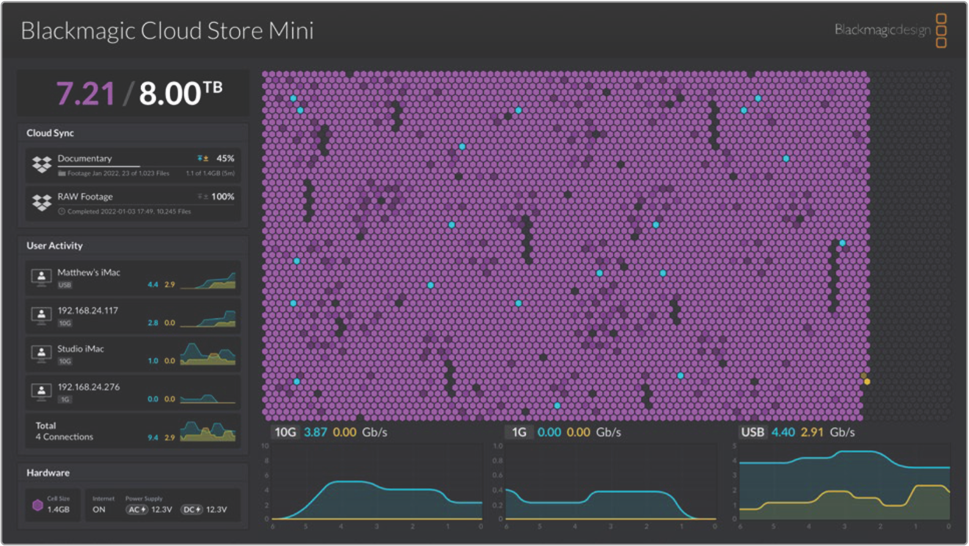Click the DC power badge

[x=192, y=509]
